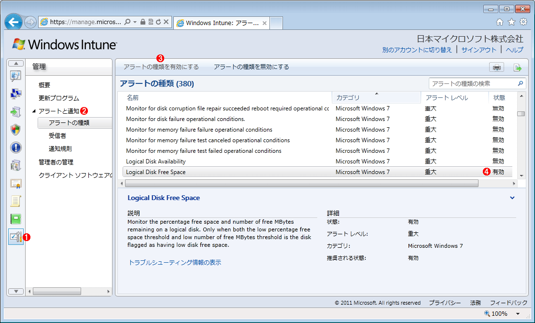Open the Software workspace icon
This screenshot has width=535, height=323.
pos(16,165)
